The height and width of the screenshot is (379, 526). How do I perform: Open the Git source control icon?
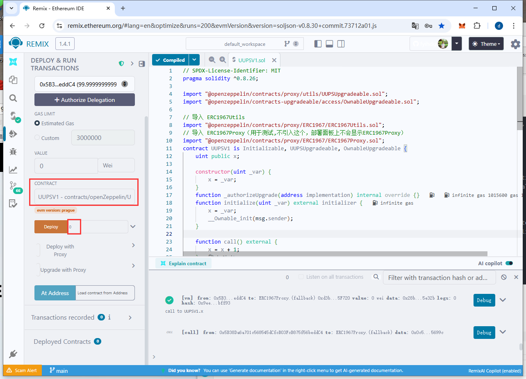(x=13, y=185)
